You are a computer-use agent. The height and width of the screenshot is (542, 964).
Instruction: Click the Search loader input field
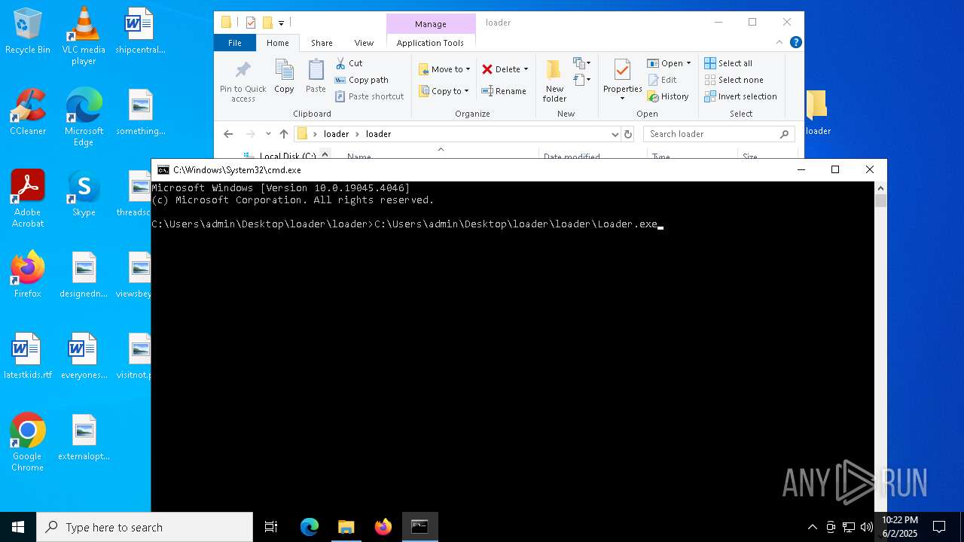(719, 134)
